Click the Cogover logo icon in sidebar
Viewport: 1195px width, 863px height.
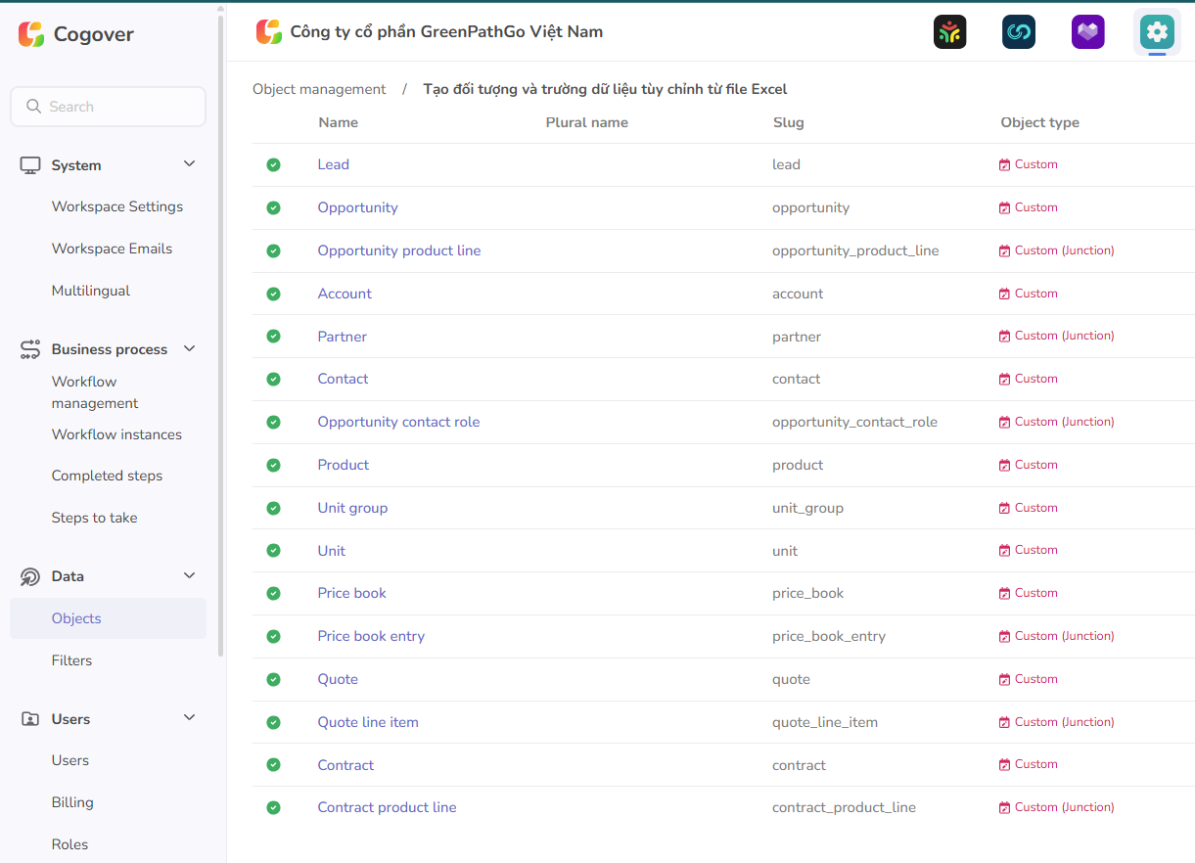pos(31,34)
